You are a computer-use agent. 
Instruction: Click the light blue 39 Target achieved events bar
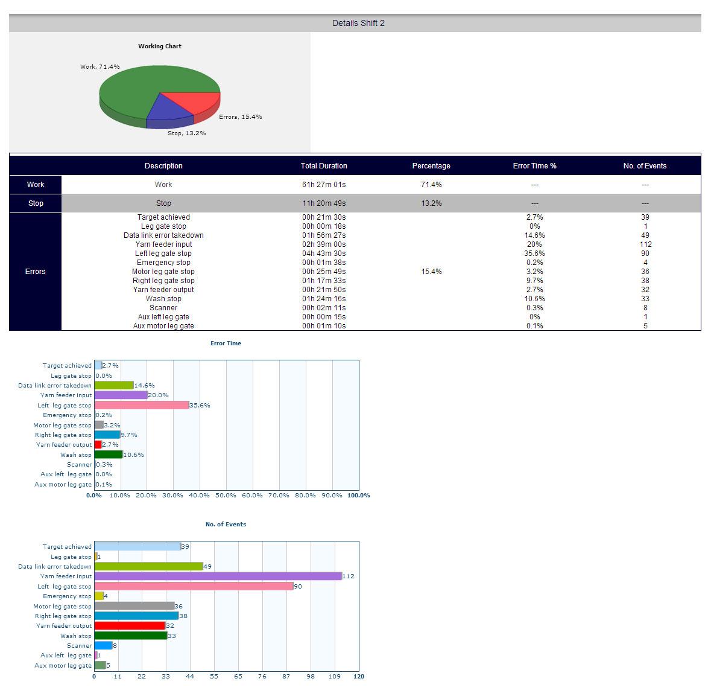pos(137,546)
